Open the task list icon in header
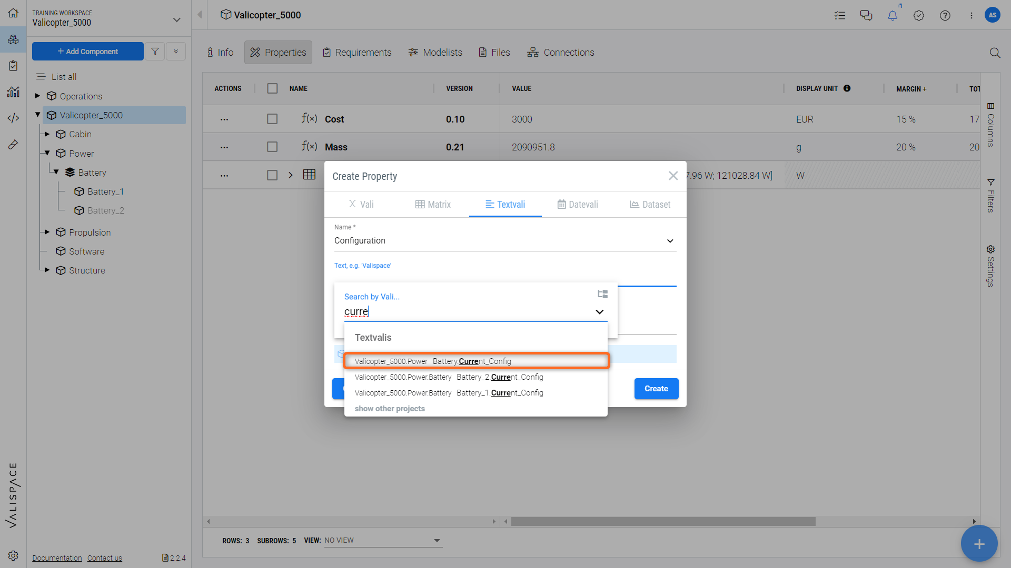Viewport: 1011px width, 568px height. pos(840,15)
